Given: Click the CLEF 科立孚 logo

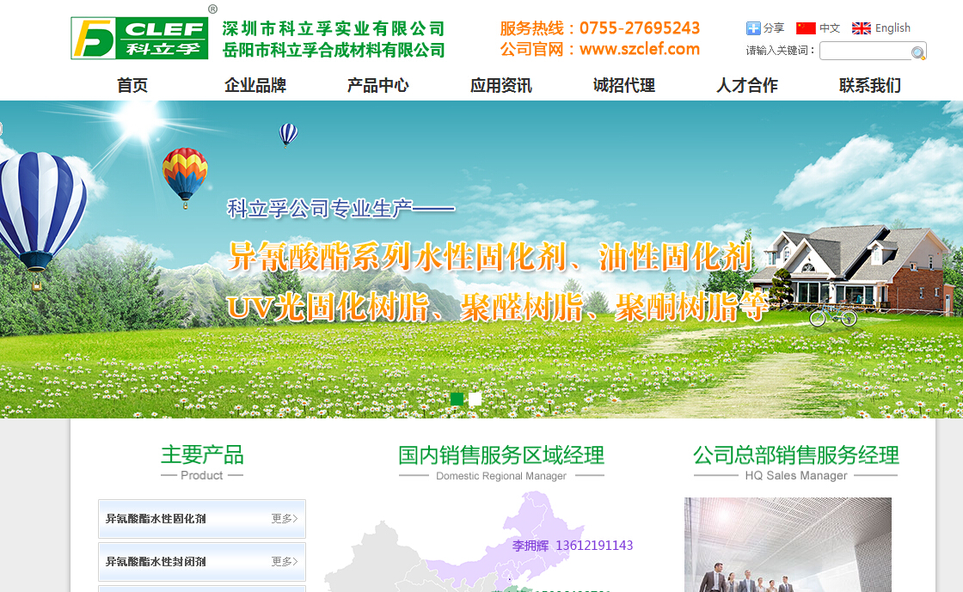Looking at the screenshot, I should click(x=139, y=38).
